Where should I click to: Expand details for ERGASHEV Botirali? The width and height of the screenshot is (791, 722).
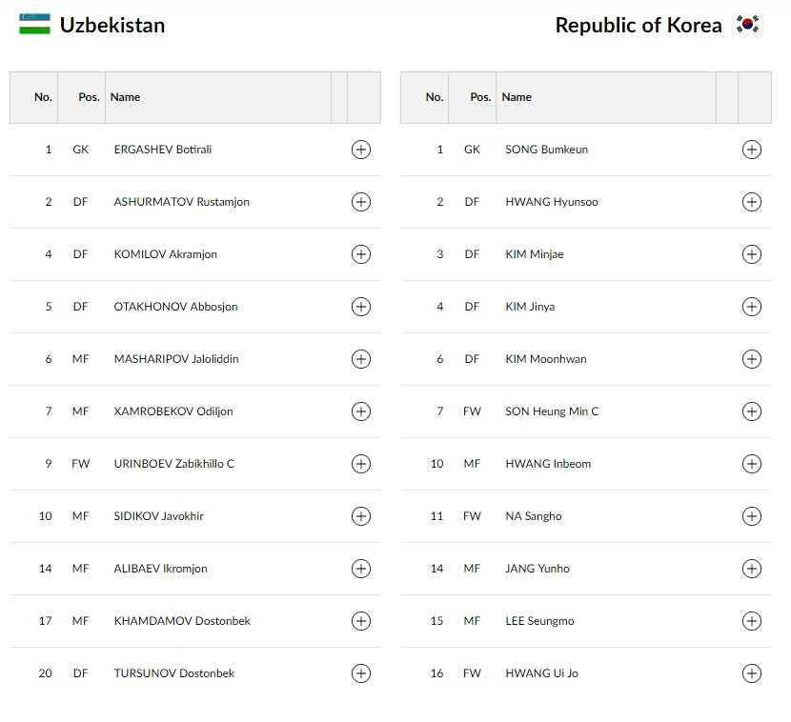(361, 150)
